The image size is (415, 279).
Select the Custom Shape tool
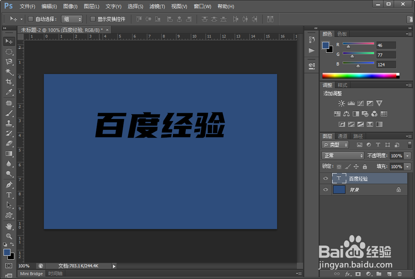[9, 215]
